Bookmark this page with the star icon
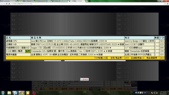 (165, 4)
